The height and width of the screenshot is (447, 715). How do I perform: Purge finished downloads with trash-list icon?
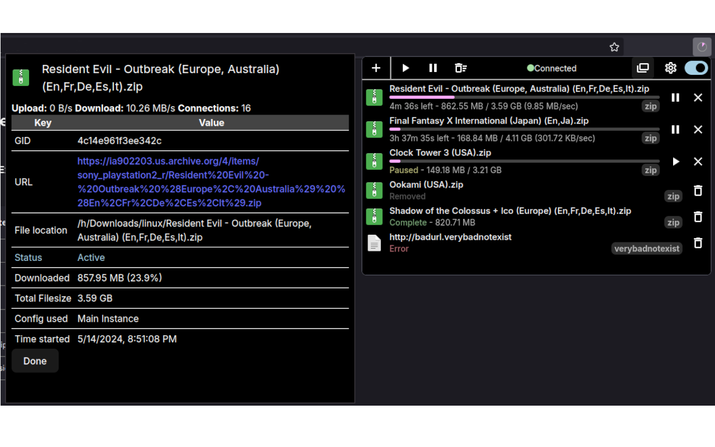tap(460, 68)
